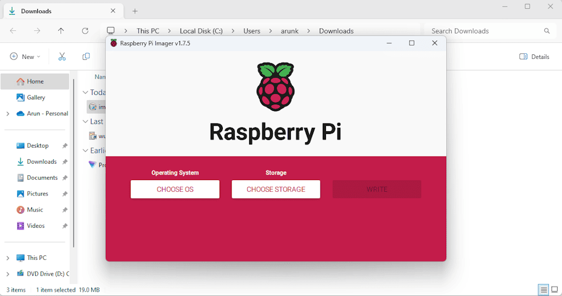
Task: Go forward in File Explorer
Action: click(x=37, y=31)
